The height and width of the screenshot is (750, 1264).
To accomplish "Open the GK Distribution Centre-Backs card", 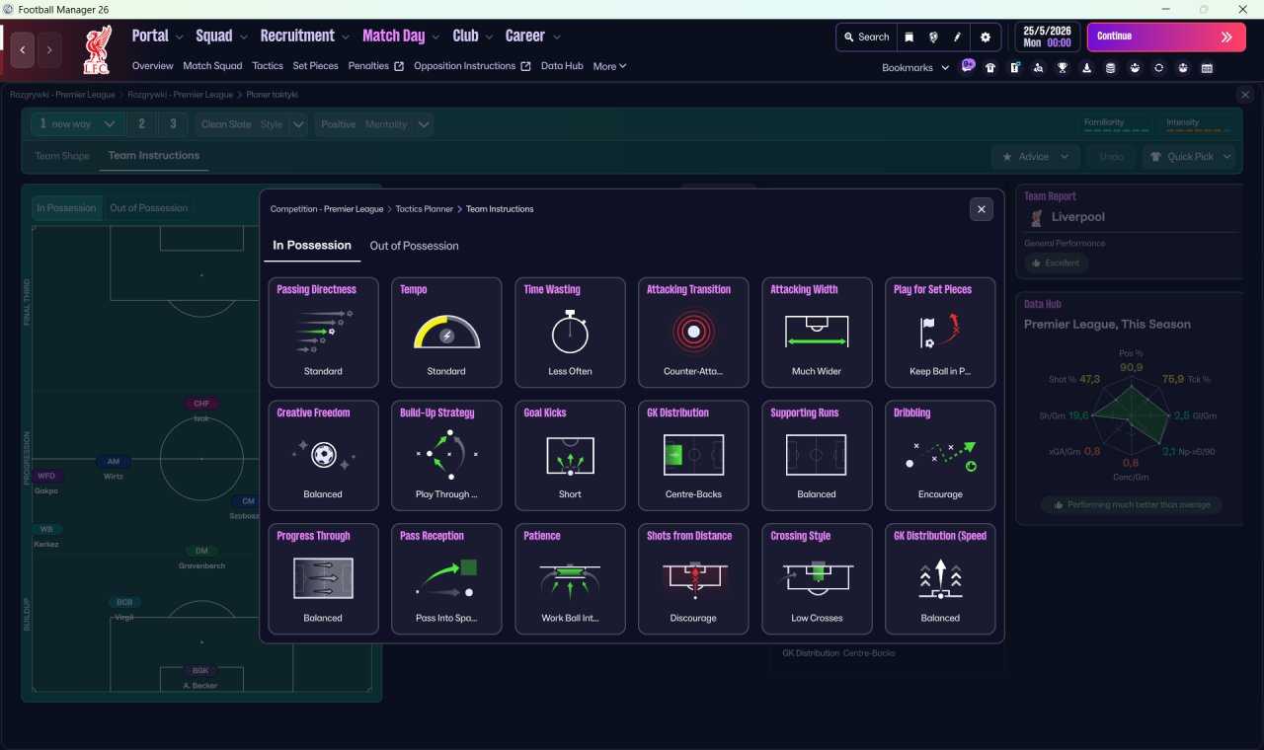I will [693, 456].
